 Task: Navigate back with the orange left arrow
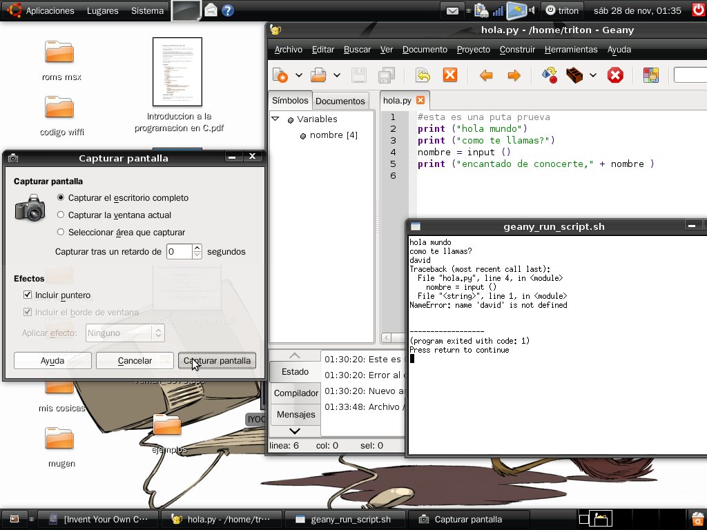[486, 75]
